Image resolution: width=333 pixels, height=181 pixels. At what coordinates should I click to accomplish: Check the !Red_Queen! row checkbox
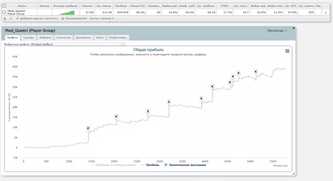pyautogui.click(x=4, y=12)
